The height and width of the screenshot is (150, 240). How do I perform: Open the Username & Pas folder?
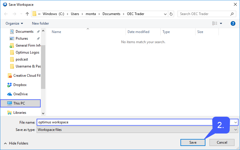[28, 66]
